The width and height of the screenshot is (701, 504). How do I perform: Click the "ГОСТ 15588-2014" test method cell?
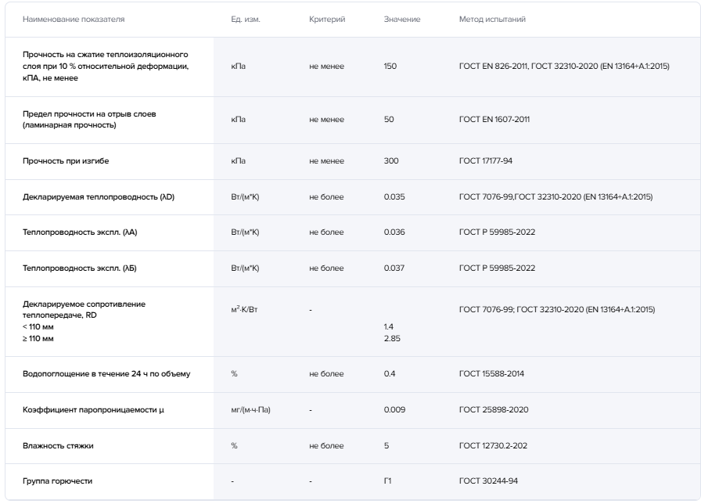pos(491,373)
